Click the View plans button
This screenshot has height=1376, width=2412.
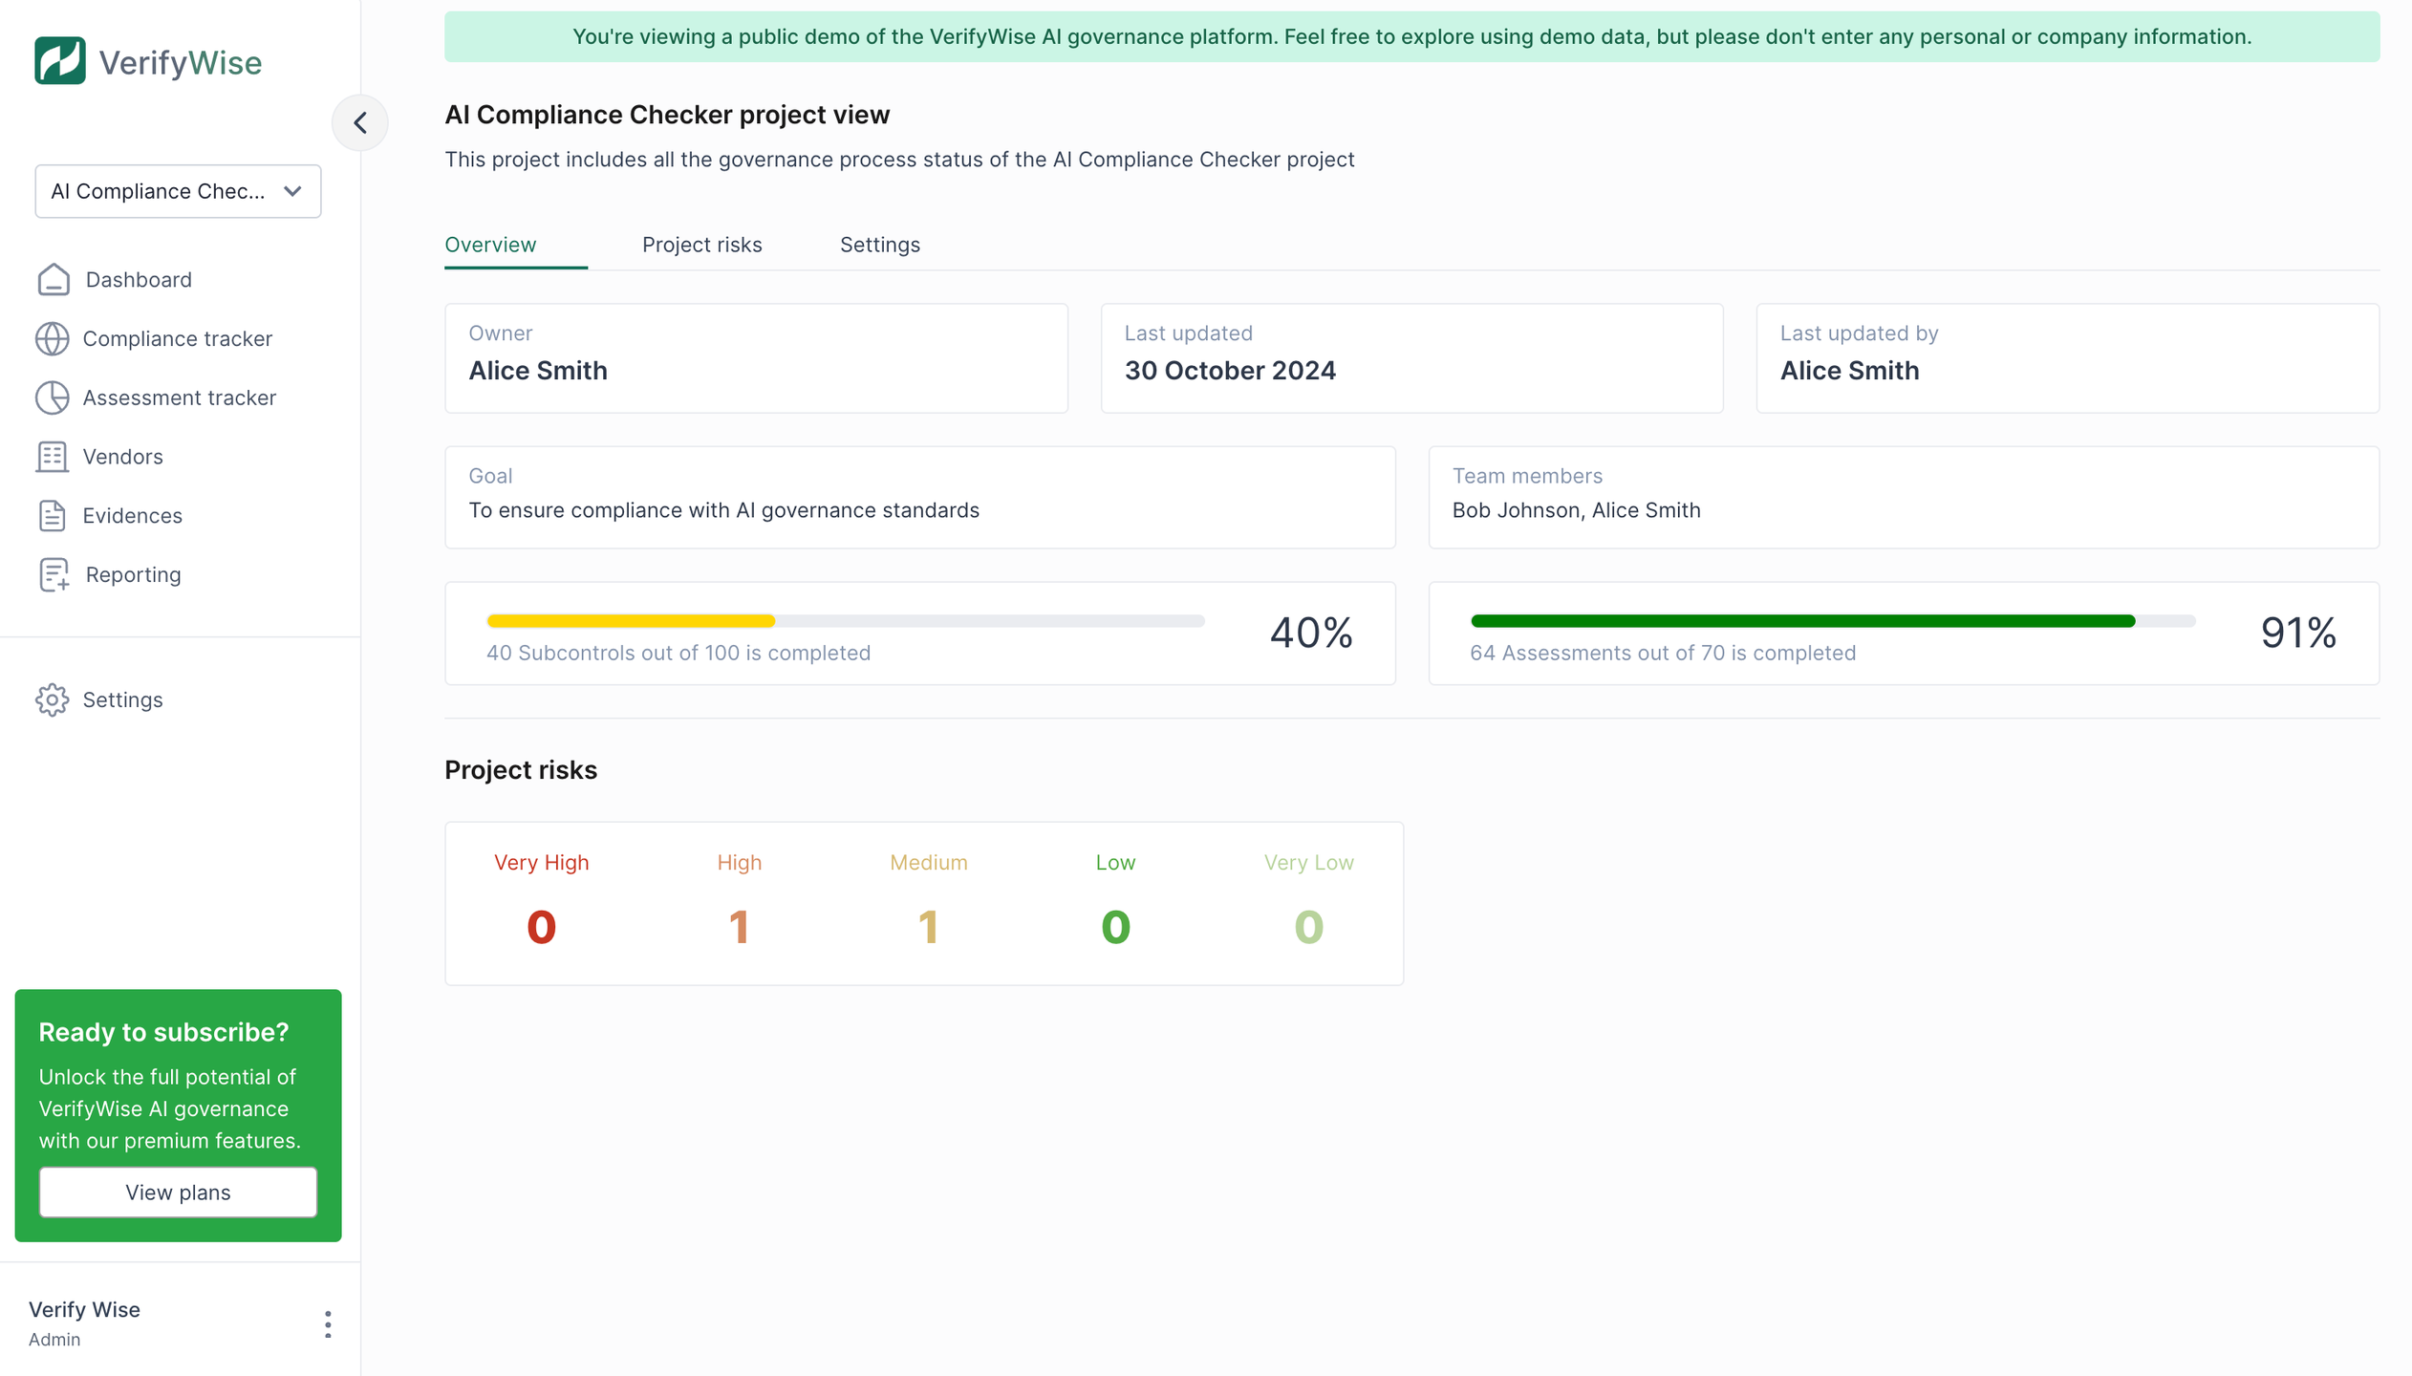pos(178,1192)
